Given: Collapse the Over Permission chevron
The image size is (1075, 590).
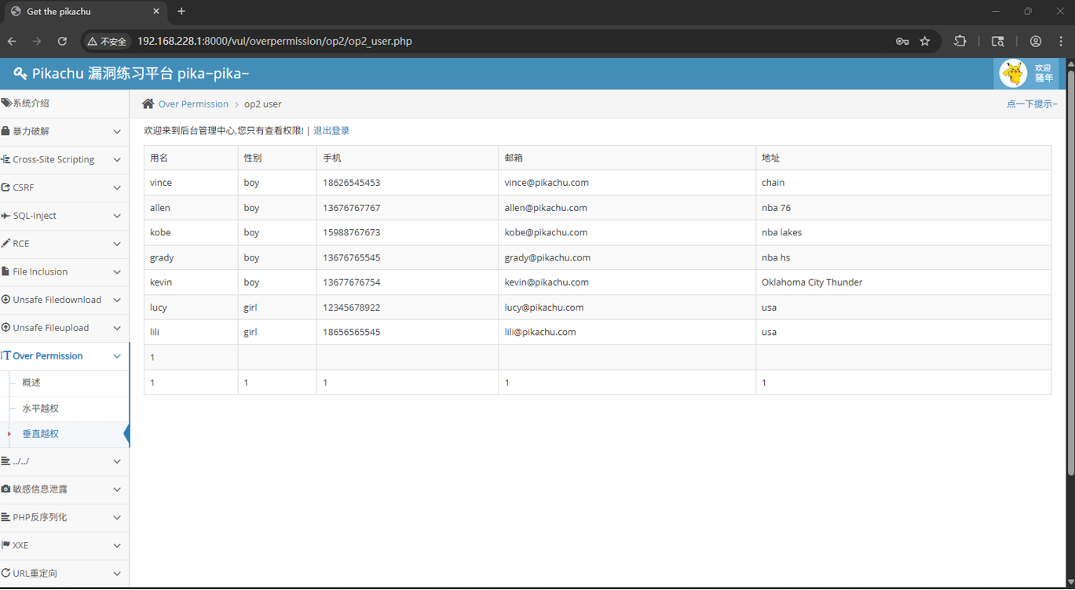Looking at the screenshot, I should pyautogui.click(x=117, y=356).
